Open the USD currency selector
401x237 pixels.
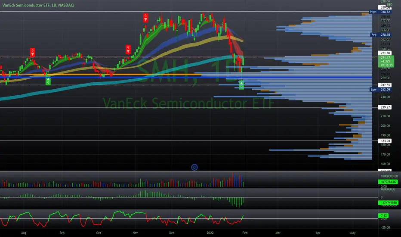coord(389,4)
